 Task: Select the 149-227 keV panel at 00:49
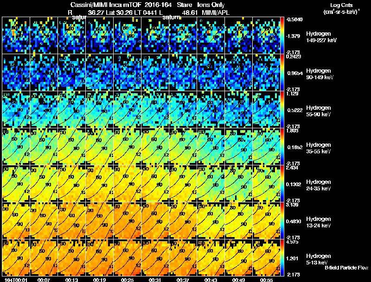[238, 36]
